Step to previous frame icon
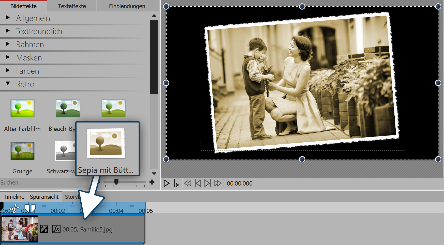 coord(198,183)
